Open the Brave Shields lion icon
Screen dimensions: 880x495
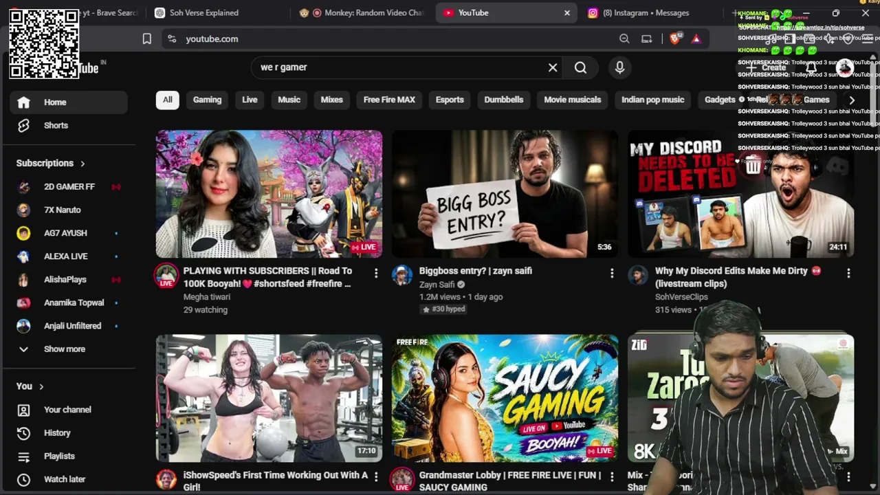click(x=675, y=39)
